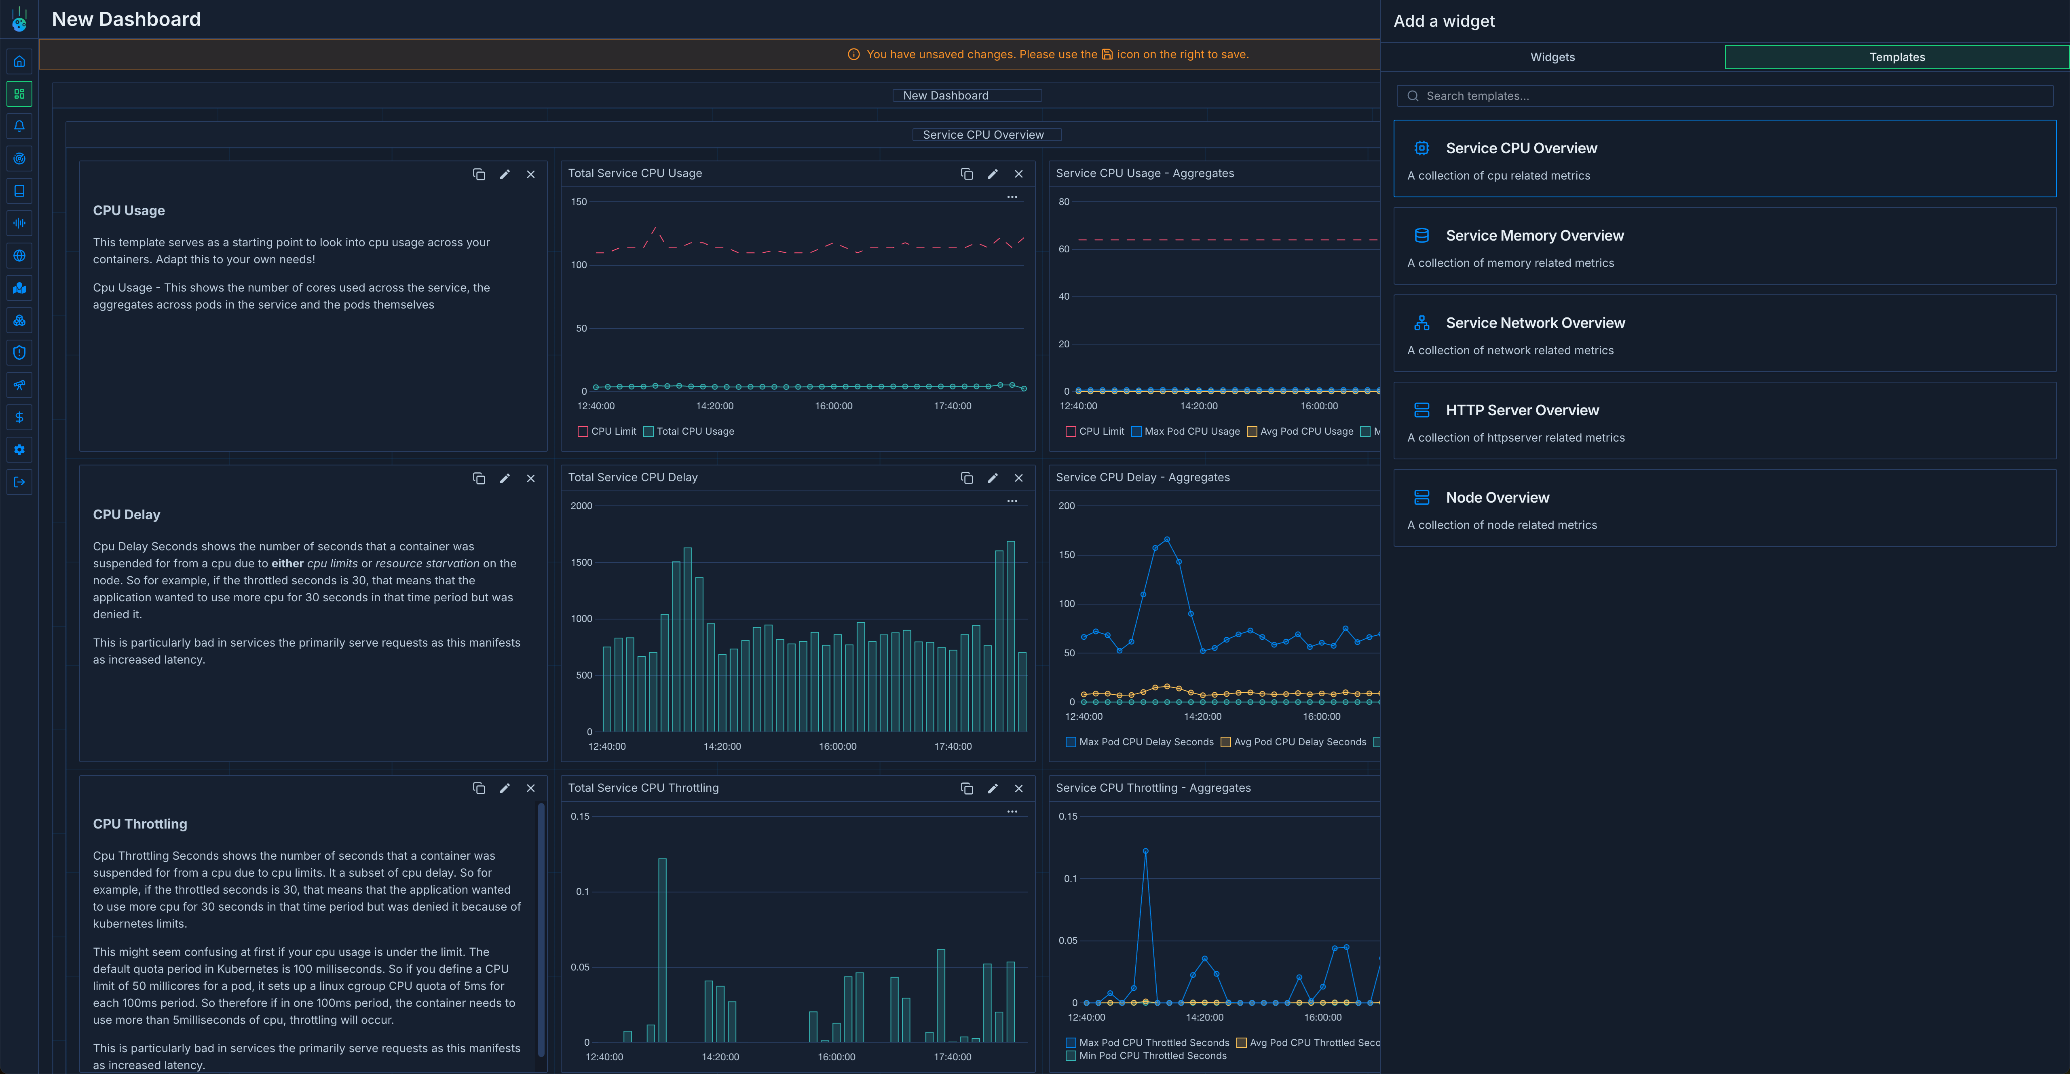
Task: Open options menu on Total Service CPU Throttling chart
Action: tap(1012, 811)
